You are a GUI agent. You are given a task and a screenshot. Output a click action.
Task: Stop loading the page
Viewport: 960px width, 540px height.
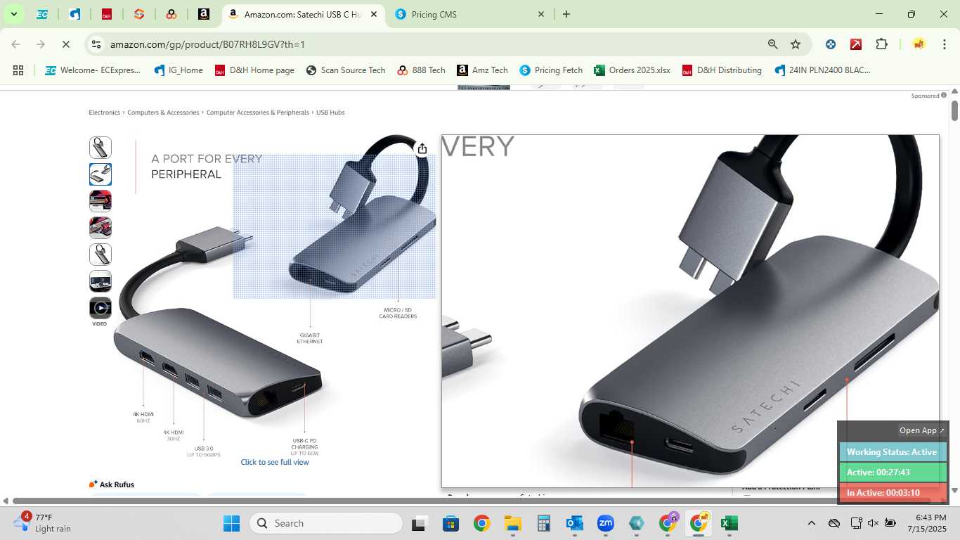65,44
